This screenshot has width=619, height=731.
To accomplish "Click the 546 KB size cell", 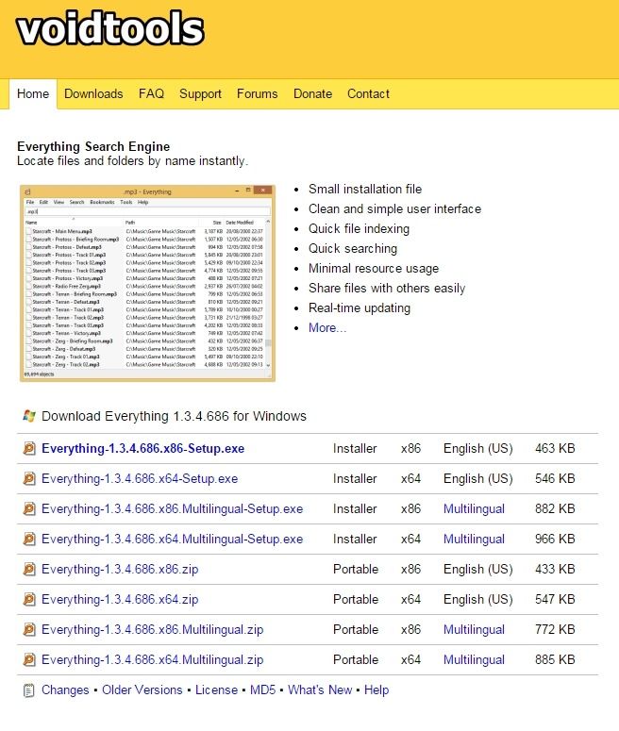I will (x=555, y=479).
